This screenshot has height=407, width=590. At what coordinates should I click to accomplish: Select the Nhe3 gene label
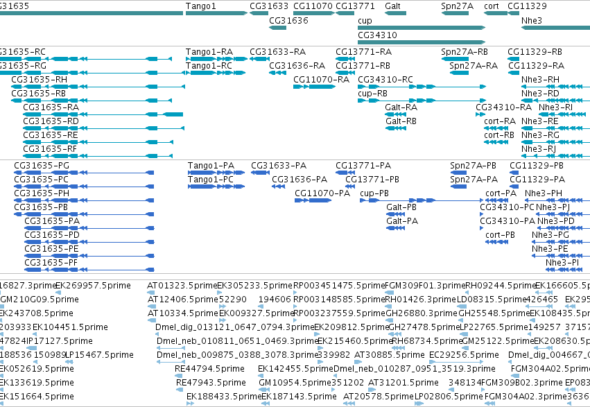click(x=532, y=21)
